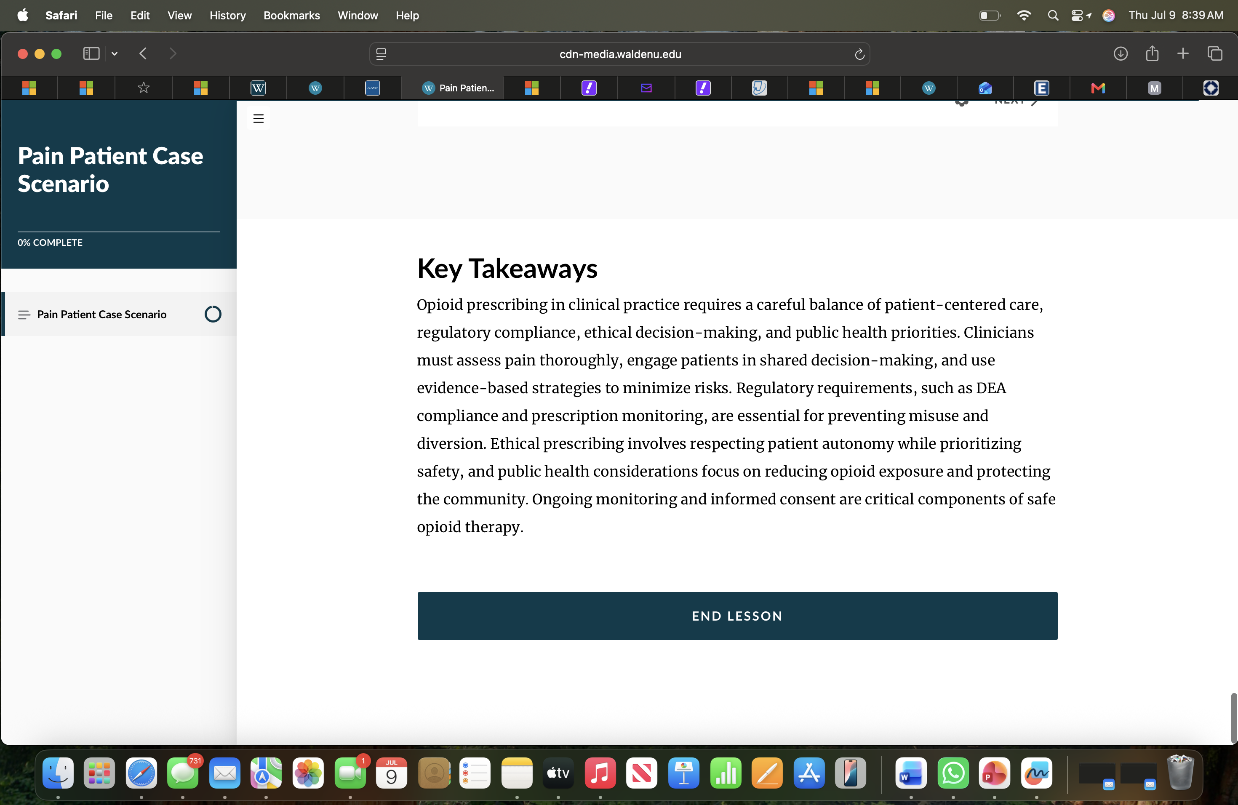Show downloads via the download icon

[x=1121, y=53]
